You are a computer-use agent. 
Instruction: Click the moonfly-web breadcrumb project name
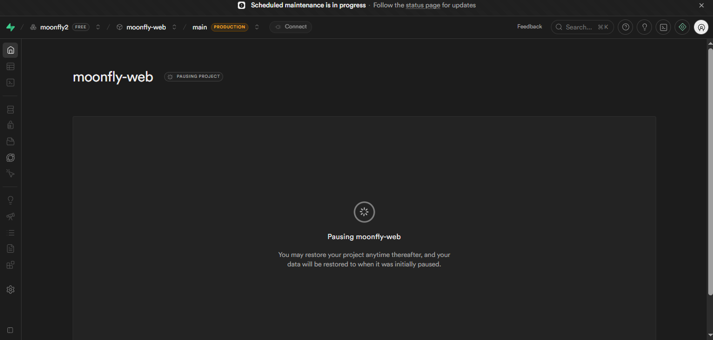[x=146, y=27]
